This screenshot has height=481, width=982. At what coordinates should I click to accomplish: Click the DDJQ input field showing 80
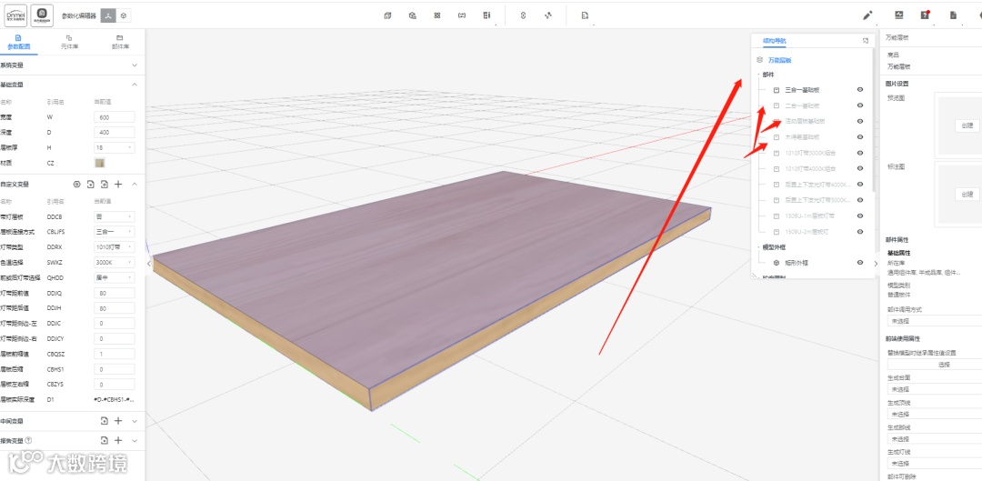[115, 293]
